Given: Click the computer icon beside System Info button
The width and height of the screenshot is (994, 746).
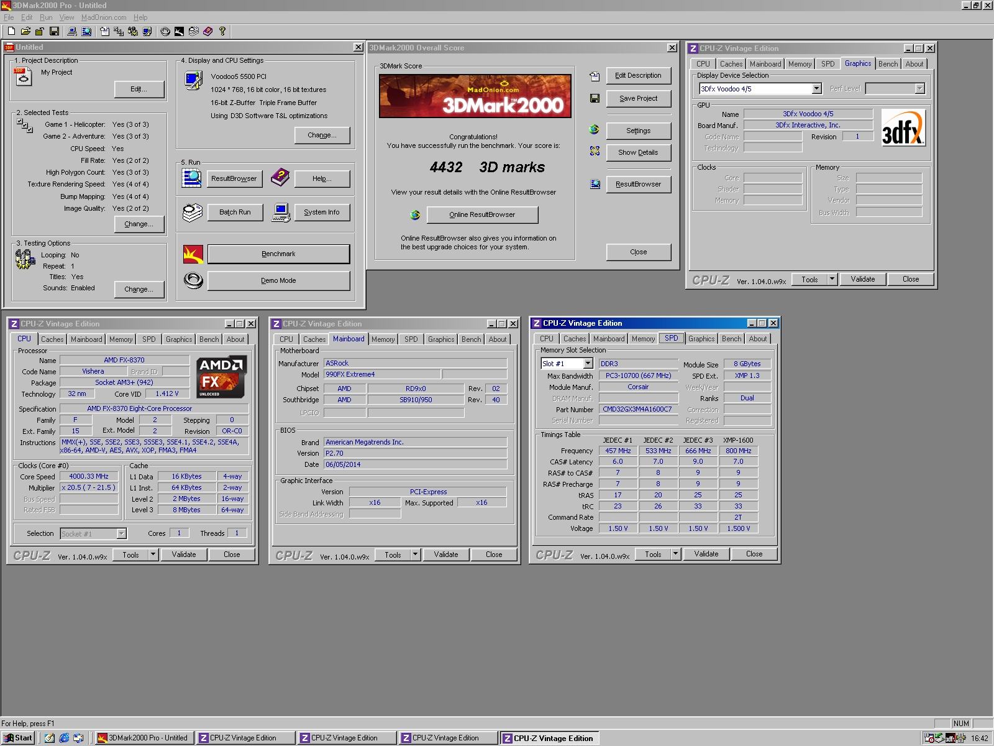Looking at the screenshot, I should [x=281, y=213].
